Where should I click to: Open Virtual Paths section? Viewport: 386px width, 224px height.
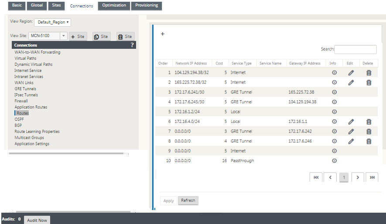[25, 58]
